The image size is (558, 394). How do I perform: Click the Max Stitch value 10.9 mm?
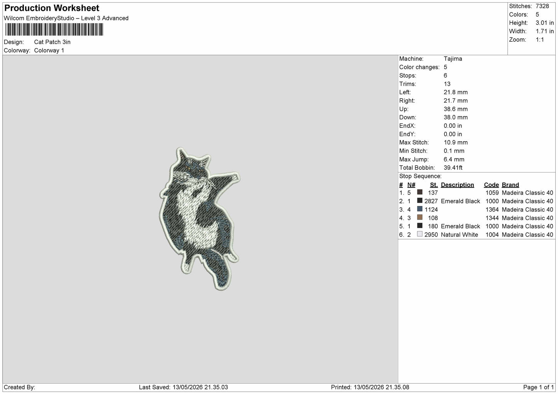point(456,142)
